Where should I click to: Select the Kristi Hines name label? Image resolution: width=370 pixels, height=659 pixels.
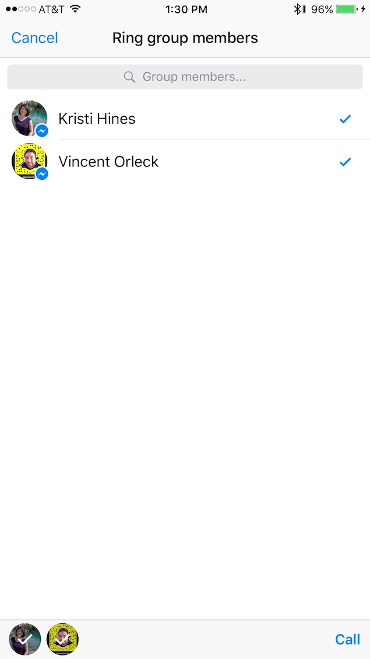(x=97, y=119)
